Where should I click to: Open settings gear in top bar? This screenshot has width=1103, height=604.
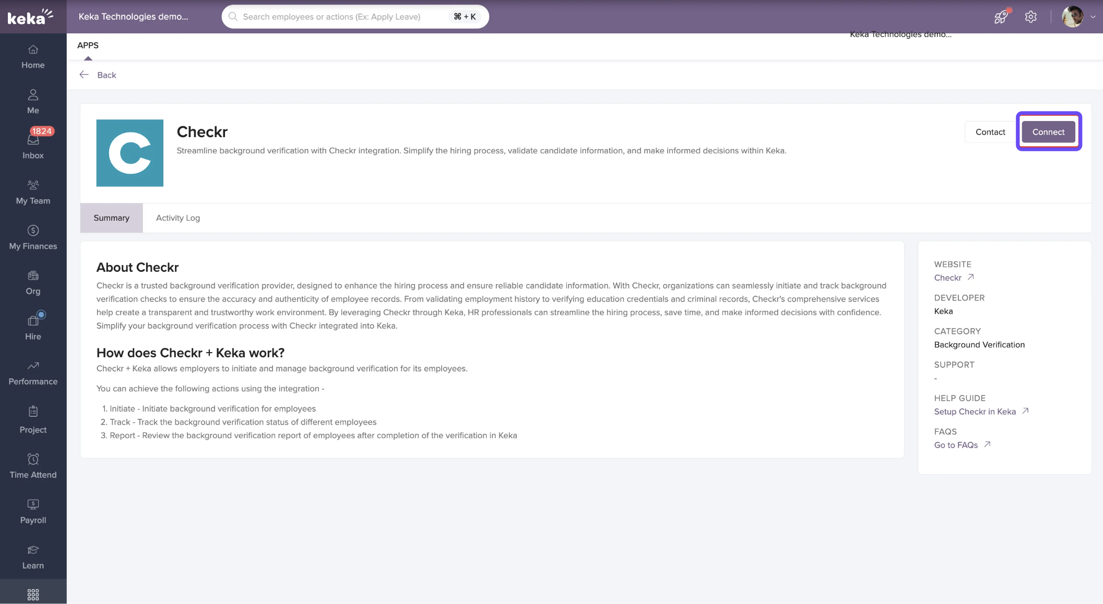[x=1030, y=17]
